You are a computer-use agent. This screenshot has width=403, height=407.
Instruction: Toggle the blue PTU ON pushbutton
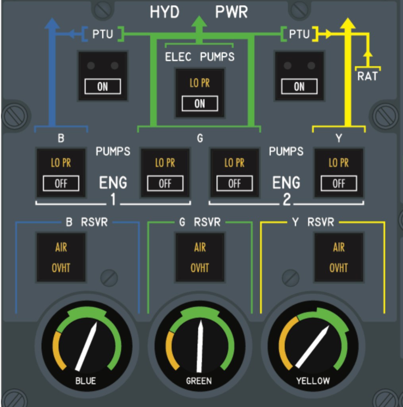pyautogui.click(x=102, y=76)
